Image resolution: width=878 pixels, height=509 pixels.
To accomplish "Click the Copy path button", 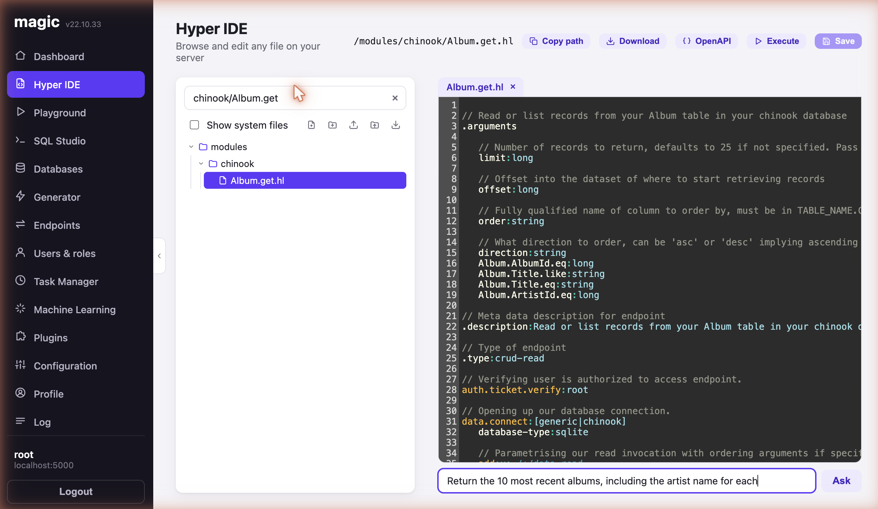I will [x=556, y=41].
